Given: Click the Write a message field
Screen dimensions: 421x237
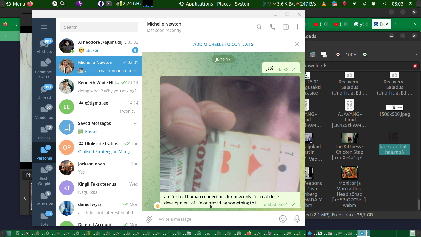Looking at the screenshot, I should point(216,219).
